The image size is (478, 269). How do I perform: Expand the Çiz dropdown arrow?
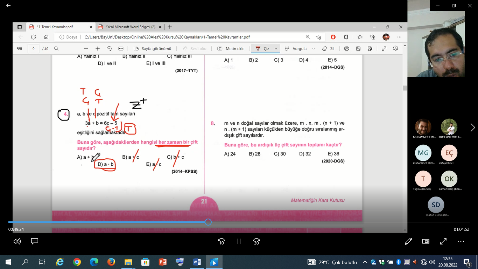click(x=276, y=49)
